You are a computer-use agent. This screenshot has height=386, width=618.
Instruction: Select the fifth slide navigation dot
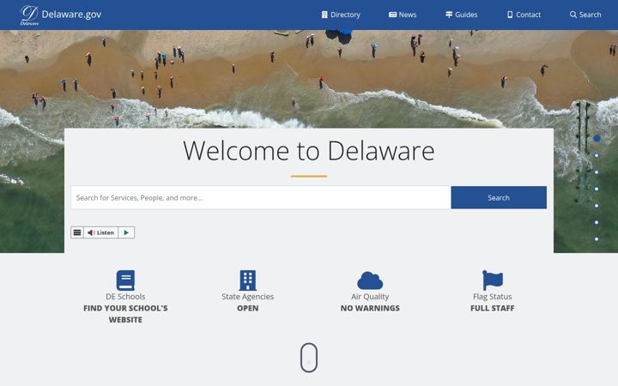coord(597,206)
